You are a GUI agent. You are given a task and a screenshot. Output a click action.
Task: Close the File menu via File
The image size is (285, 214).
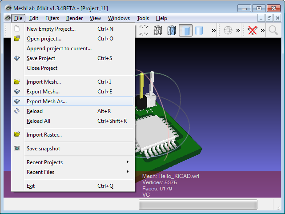18,18
